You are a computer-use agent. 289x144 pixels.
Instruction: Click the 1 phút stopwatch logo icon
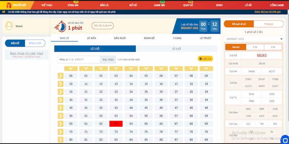coord(60,26)
